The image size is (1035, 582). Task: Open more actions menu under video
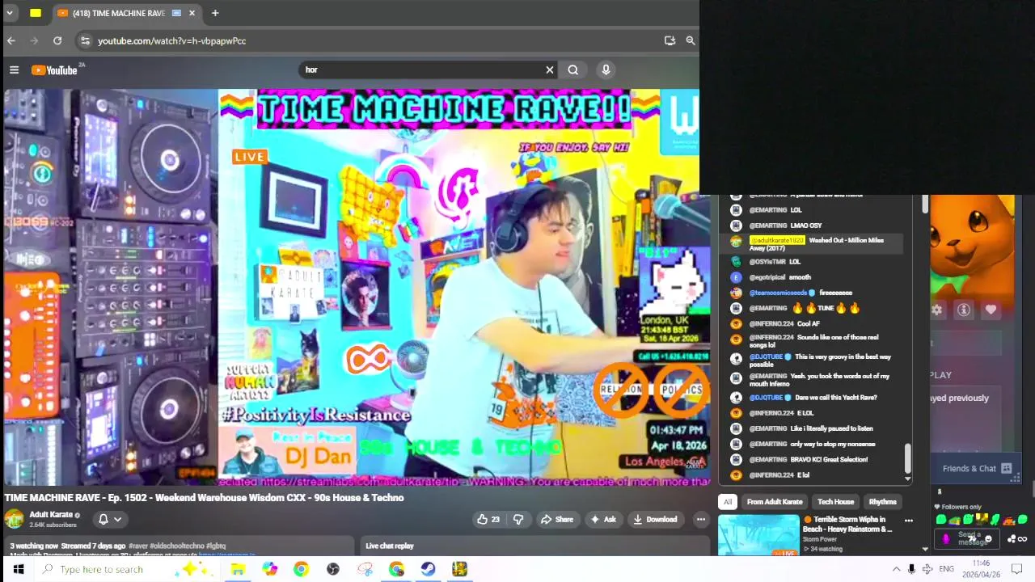coord(701,519)
